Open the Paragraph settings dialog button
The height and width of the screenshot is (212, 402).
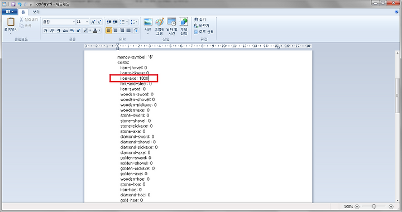(x=136, y=31)
